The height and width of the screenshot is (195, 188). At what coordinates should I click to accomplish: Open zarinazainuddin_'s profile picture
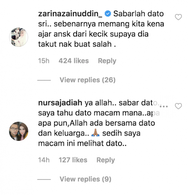pos(19,37)
